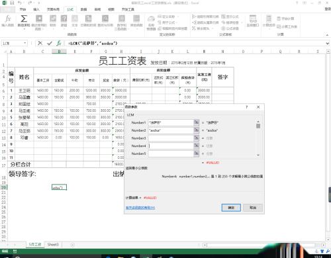The height and width of the screenshot is (258, 331).
Task: Switch to the 插入 ribbon tab
Action: (x=36, y=9)
